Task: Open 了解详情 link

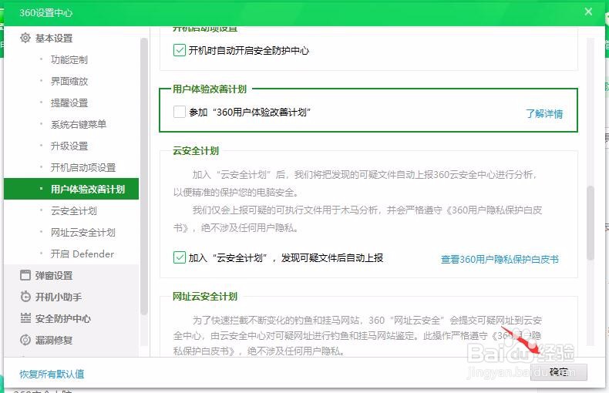Action: [544, 114]
